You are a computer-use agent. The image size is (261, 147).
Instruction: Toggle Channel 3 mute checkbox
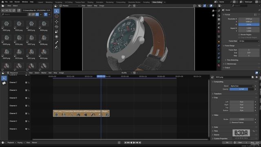(x=26, y=114)
